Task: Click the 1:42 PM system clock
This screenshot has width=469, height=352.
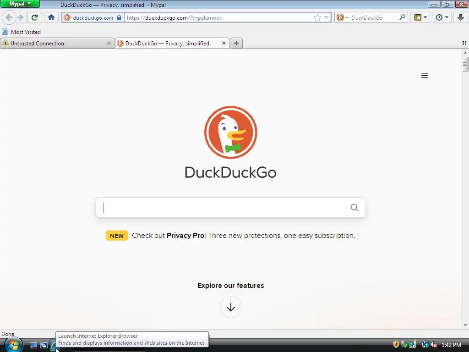Action: click(x=451, y=345)
